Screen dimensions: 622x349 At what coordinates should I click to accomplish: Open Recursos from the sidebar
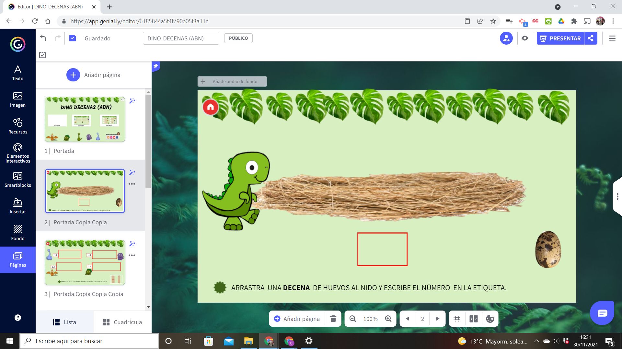18,126
